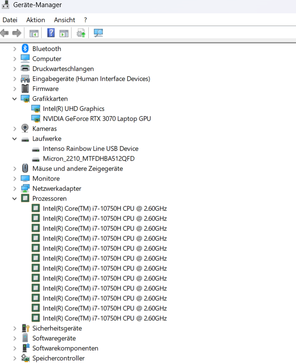Expand the Druckwarteschlangen node
Viewport: 296px width, 363px height.
[15, 69]
